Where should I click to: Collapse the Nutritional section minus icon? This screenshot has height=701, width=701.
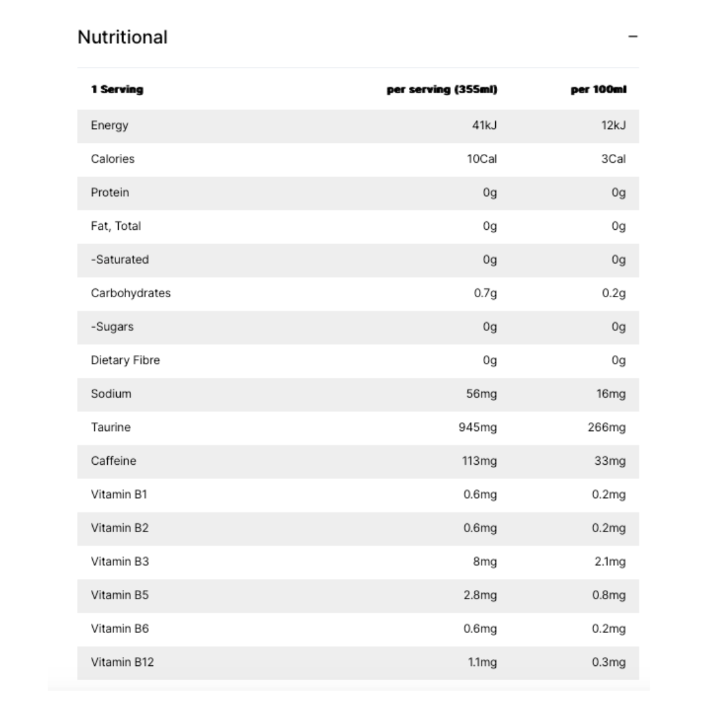633,38
